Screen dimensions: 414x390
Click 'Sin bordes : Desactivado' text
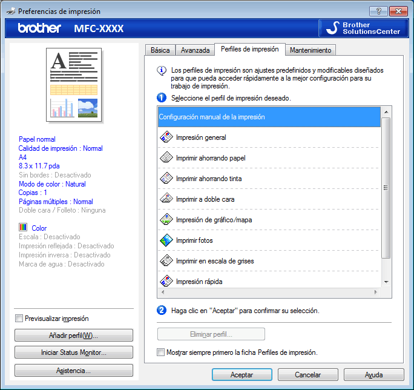click(x=55, y=175)
